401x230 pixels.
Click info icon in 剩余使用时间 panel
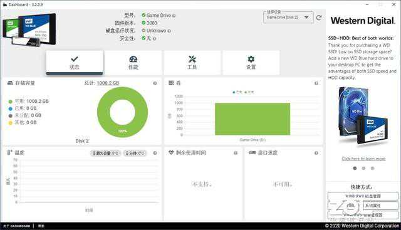click(x=236, y=153)
